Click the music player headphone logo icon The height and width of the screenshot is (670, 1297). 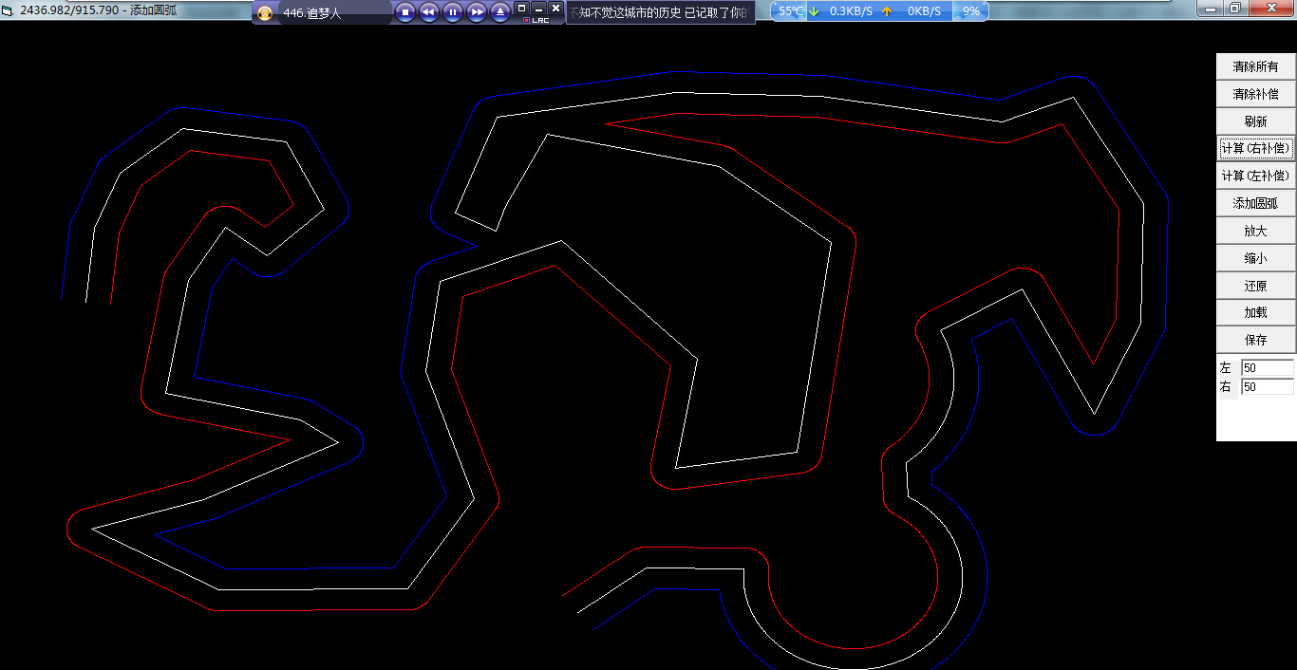[x=266, y=13]
